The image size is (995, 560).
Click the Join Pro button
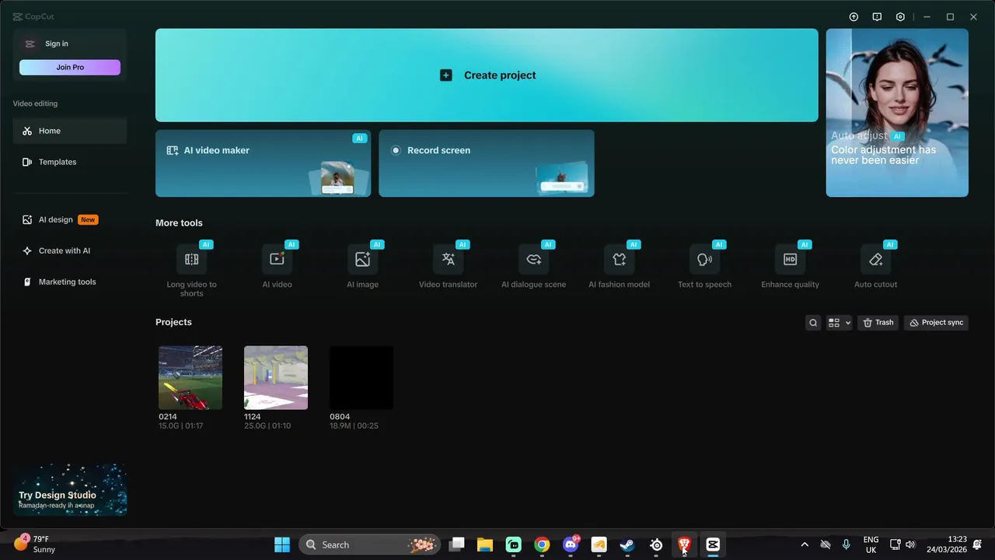(x=70, y=68)
